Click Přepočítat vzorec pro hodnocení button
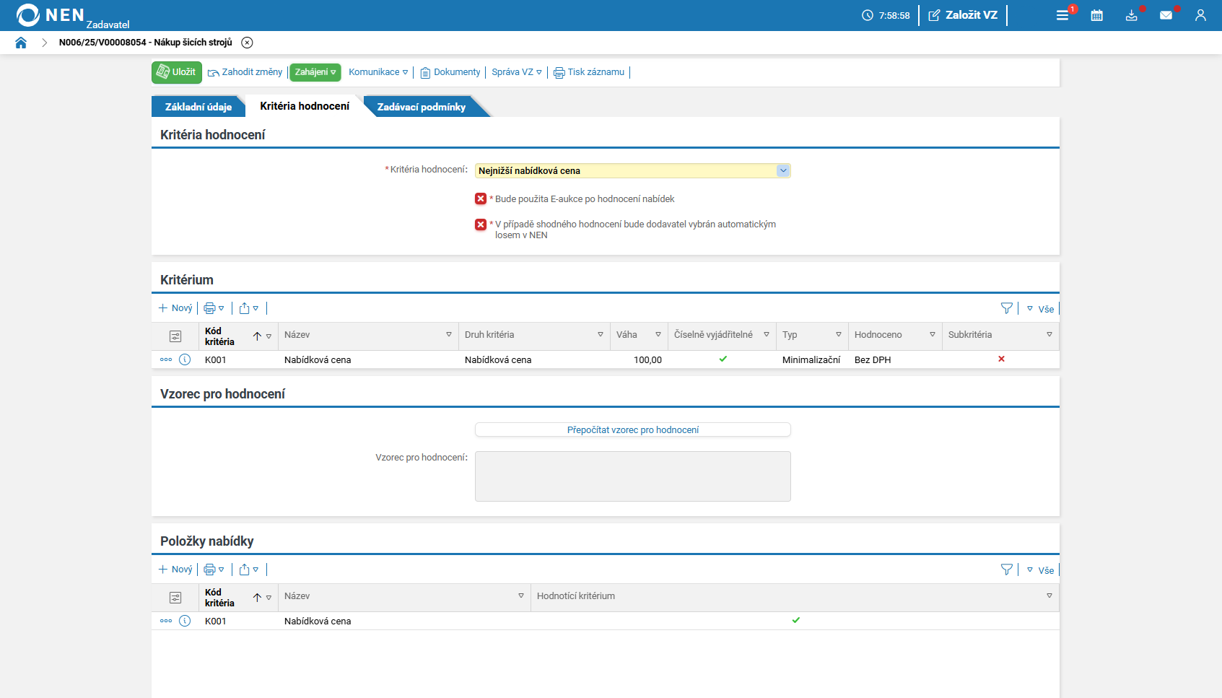1222x698 pixels. pos(632,430)
